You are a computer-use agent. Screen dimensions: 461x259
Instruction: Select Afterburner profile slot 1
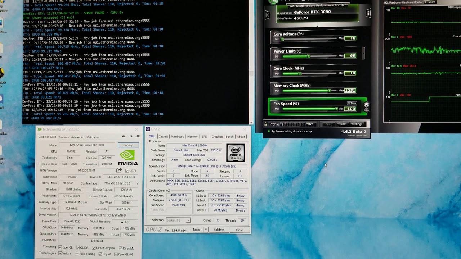tap(282, 124)
